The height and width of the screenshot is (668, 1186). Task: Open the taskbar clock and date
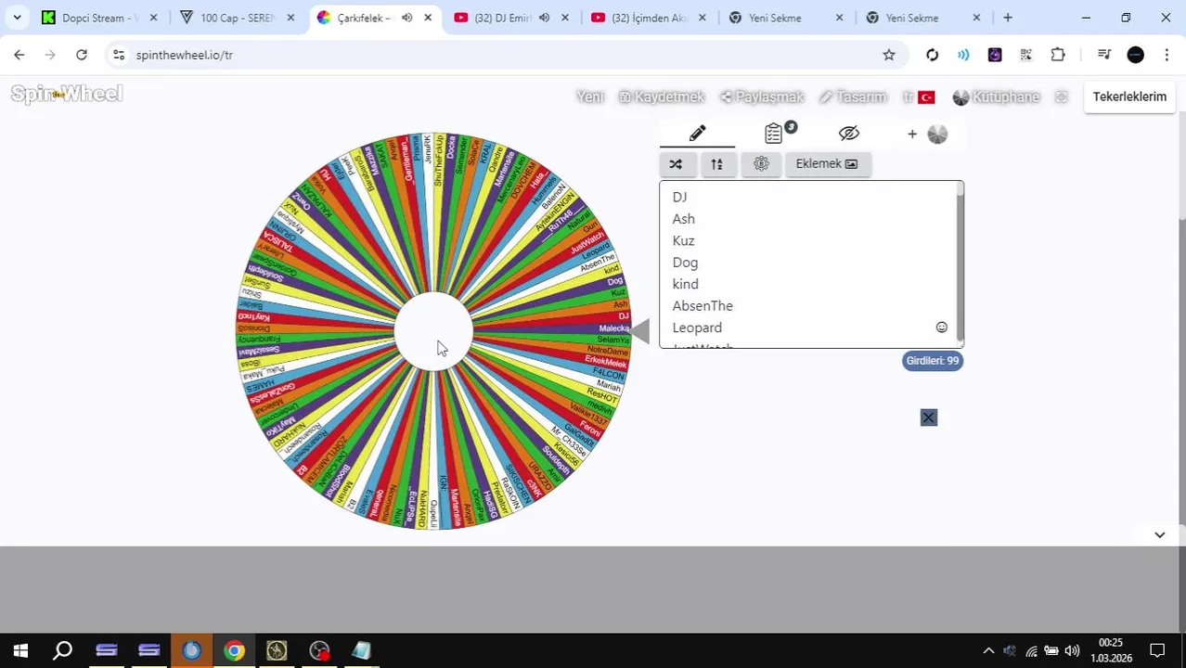coord(1111,650)
